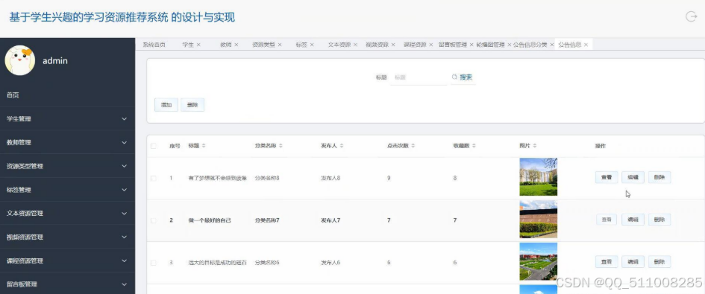
Task: Click 查看 for row 2
Action: [607, 220]
